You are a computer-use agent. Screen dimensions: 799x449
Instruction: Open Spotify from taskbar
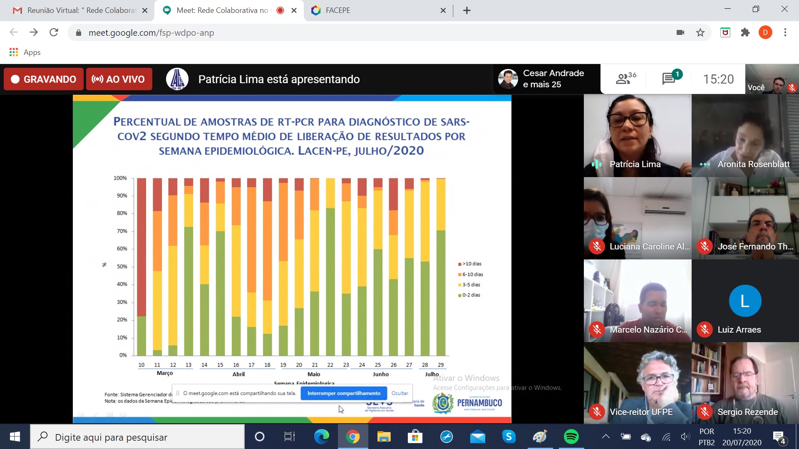[571, 437]
